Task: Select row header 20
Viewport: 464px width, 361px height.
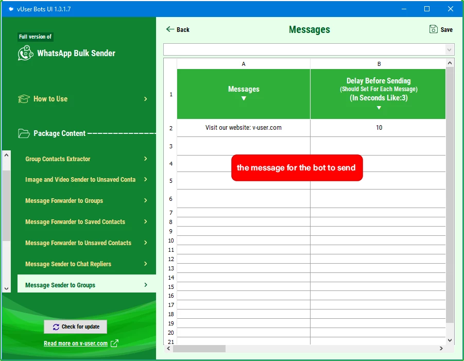Action: 171,333
